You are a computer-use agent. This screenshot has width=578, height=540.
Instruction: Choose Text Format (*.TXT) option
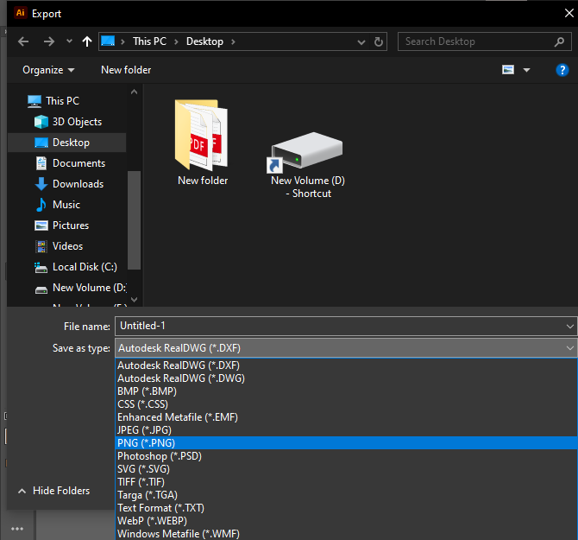click(x=346, y=508)
